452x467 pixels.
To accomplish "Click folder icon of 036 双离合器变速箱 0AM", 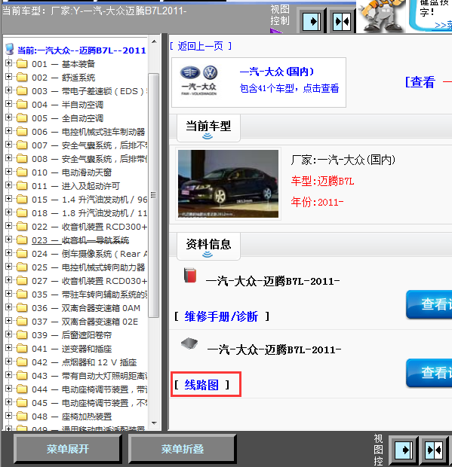I will [x=22, y=307].
